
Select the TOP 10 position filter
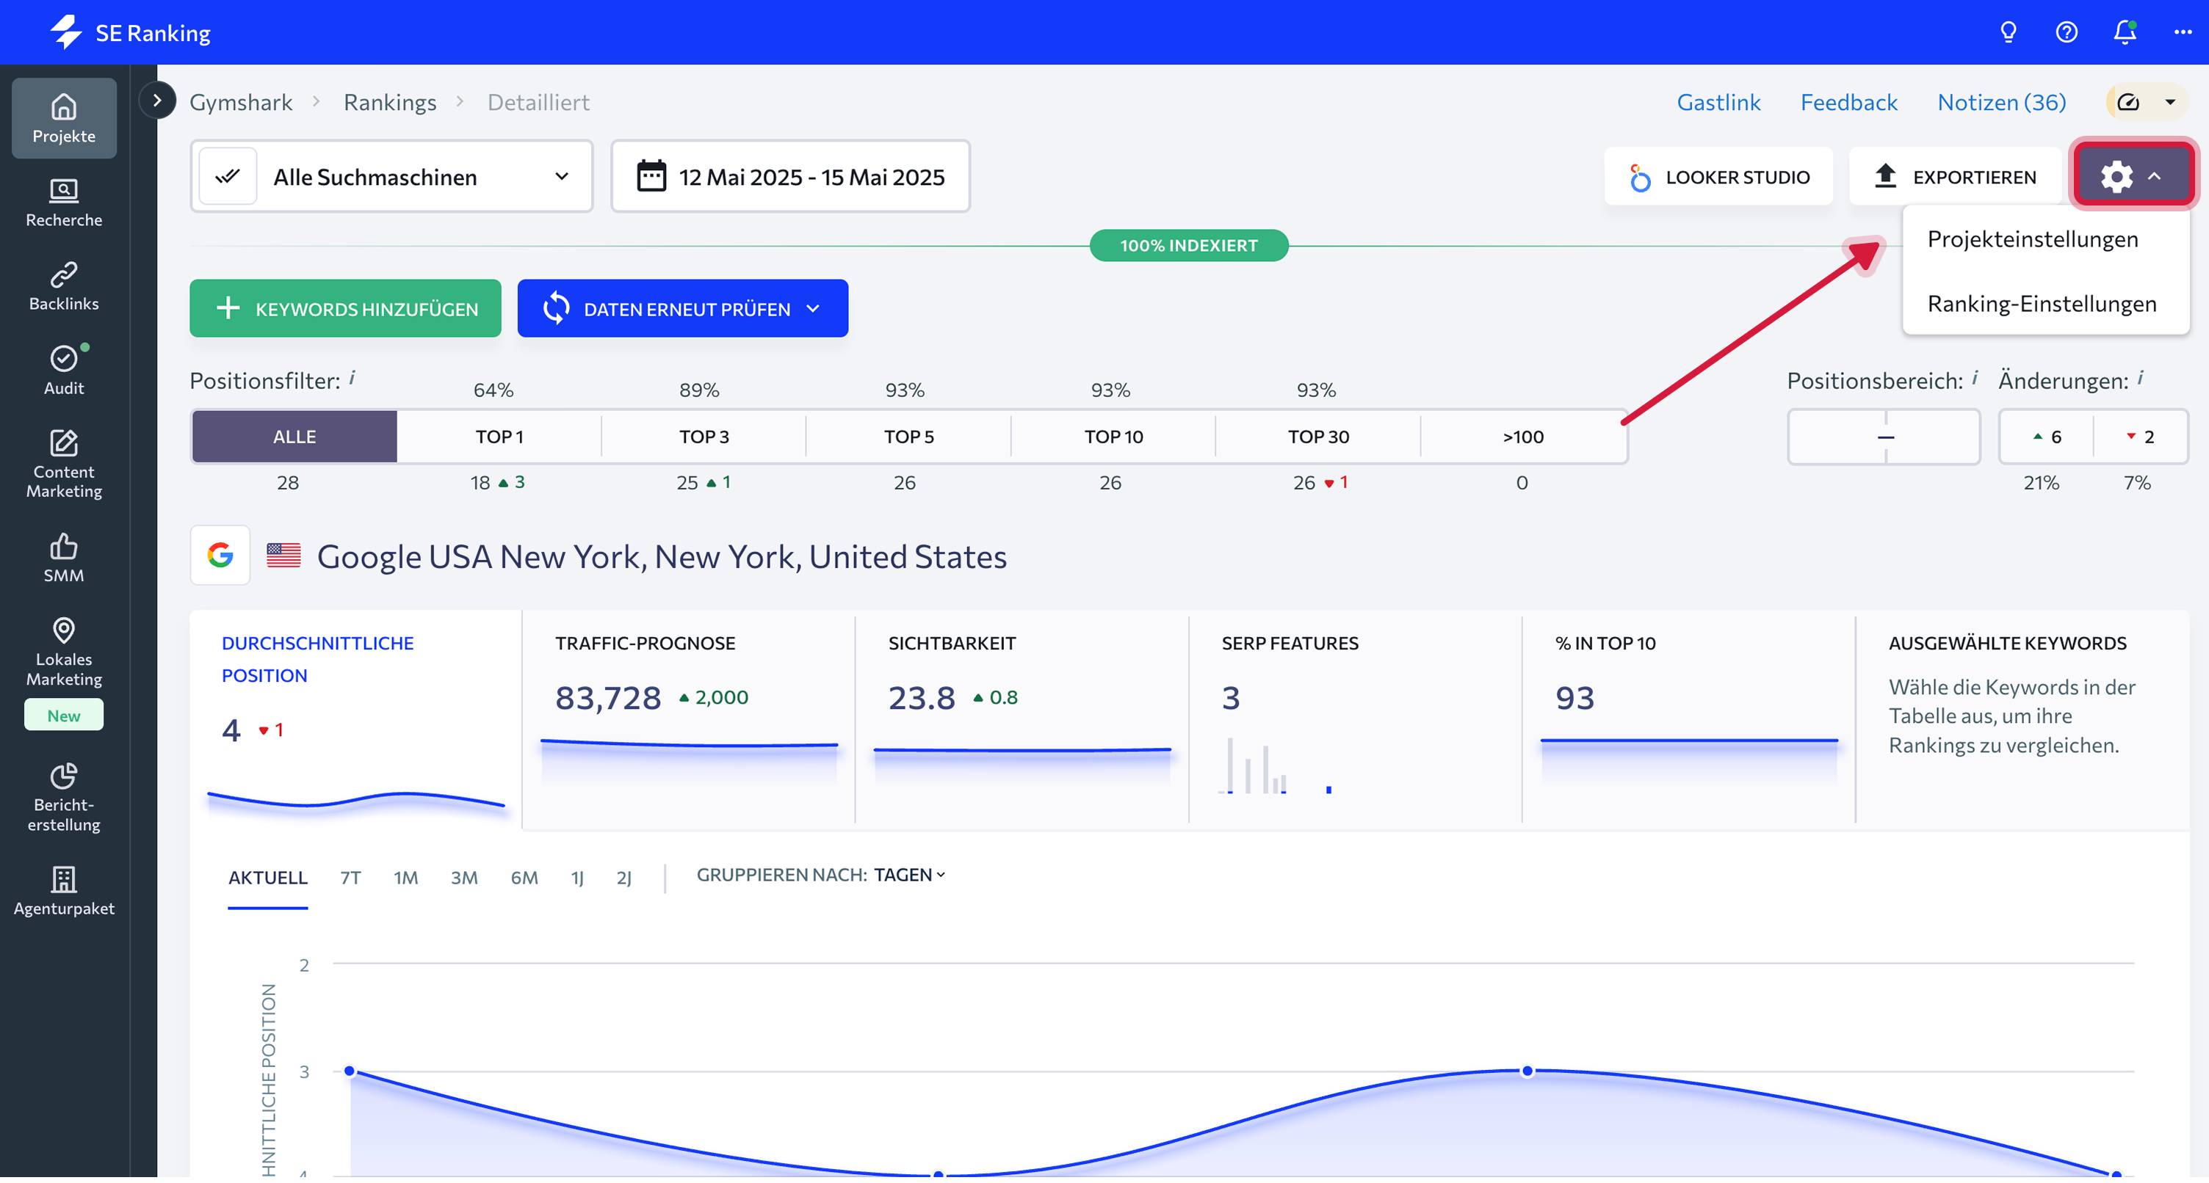click(1113, 437)
